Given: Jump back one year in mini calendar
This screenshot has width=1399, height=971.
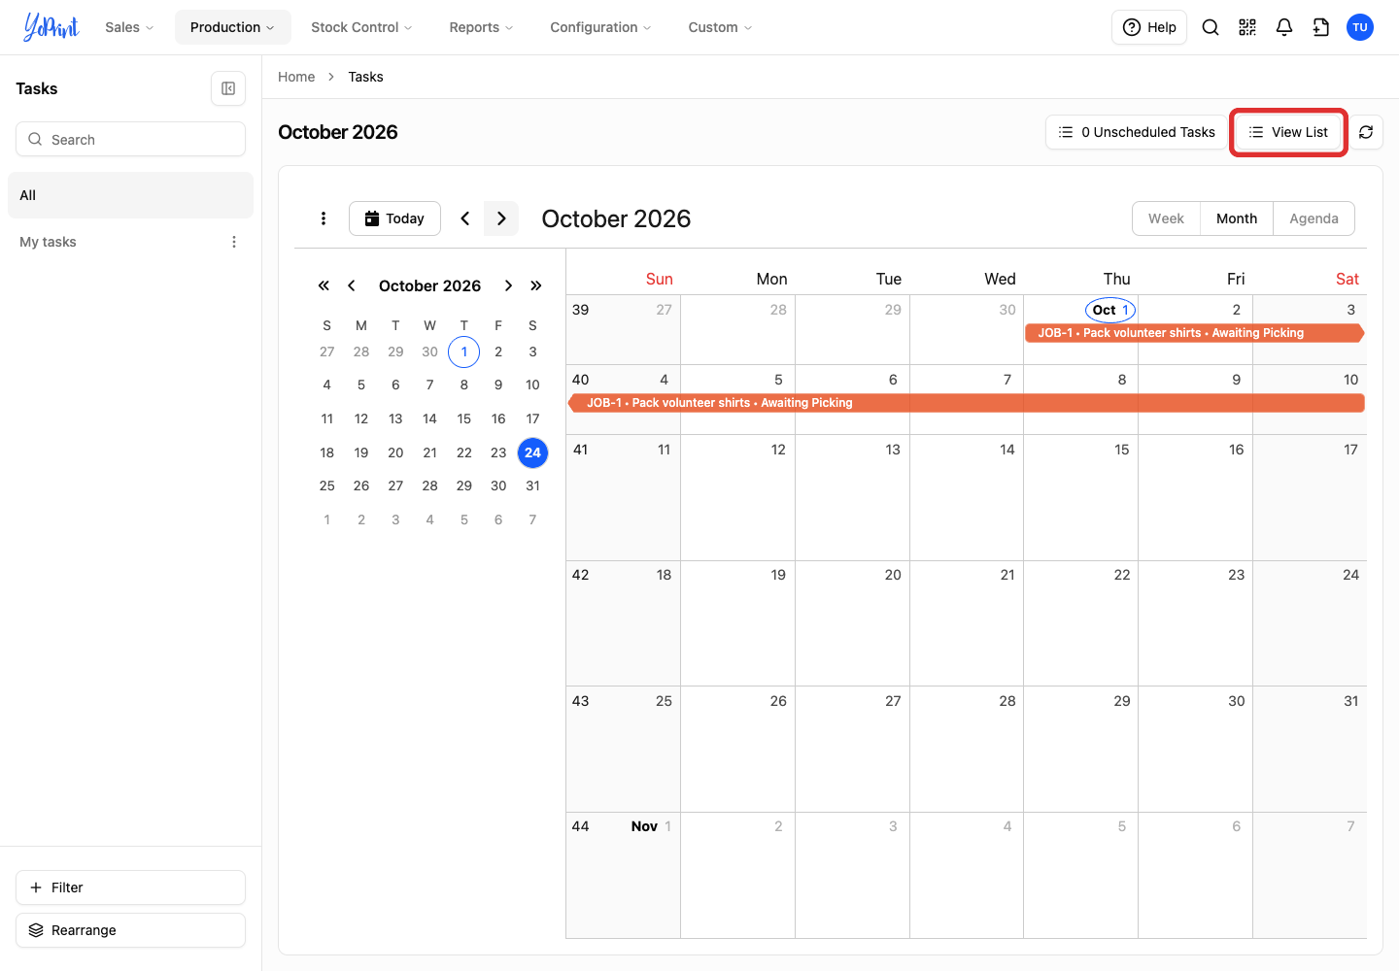Looking at the screenshot, I should tap(324, 285).
